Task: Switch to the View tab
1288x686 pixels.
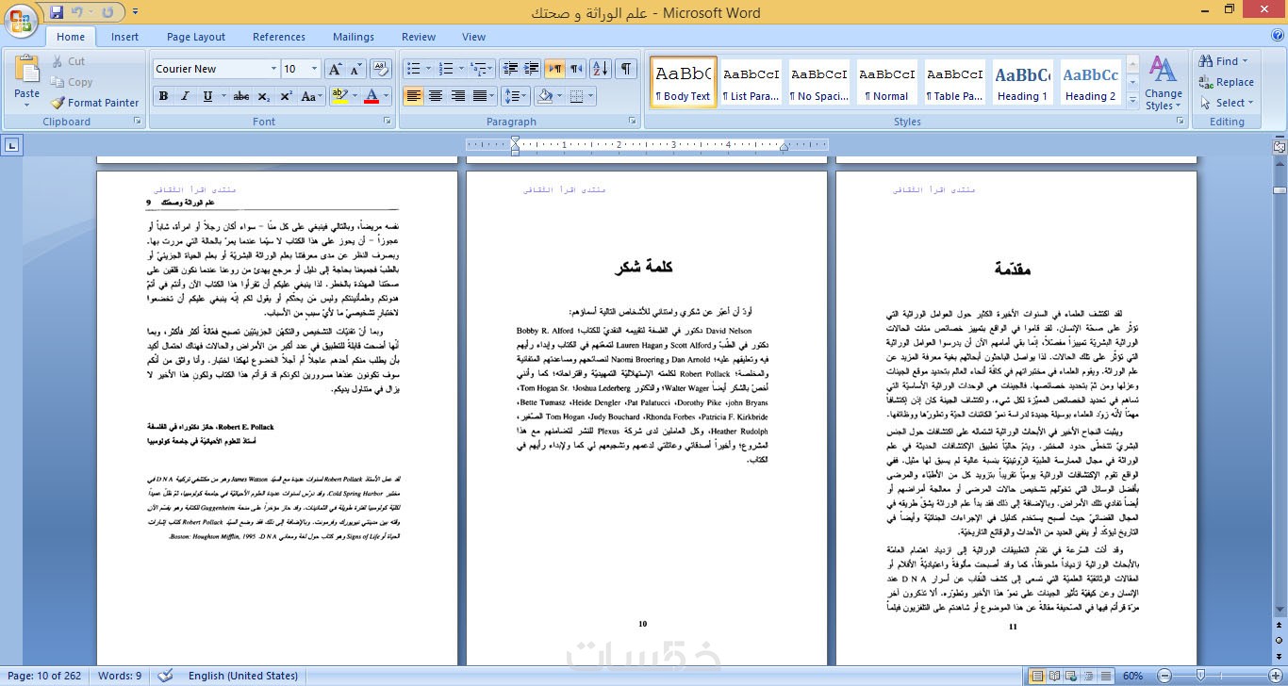Action: (473, 37)
